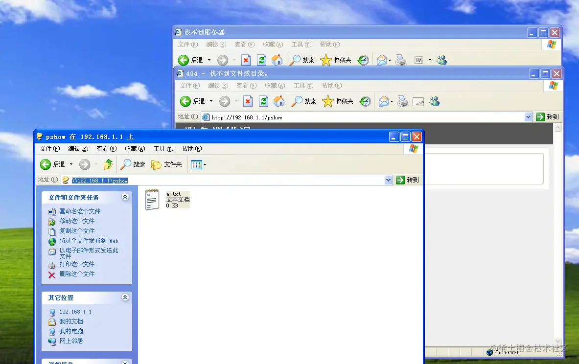Open Help menu in pshow window

[x=192, y=148]
